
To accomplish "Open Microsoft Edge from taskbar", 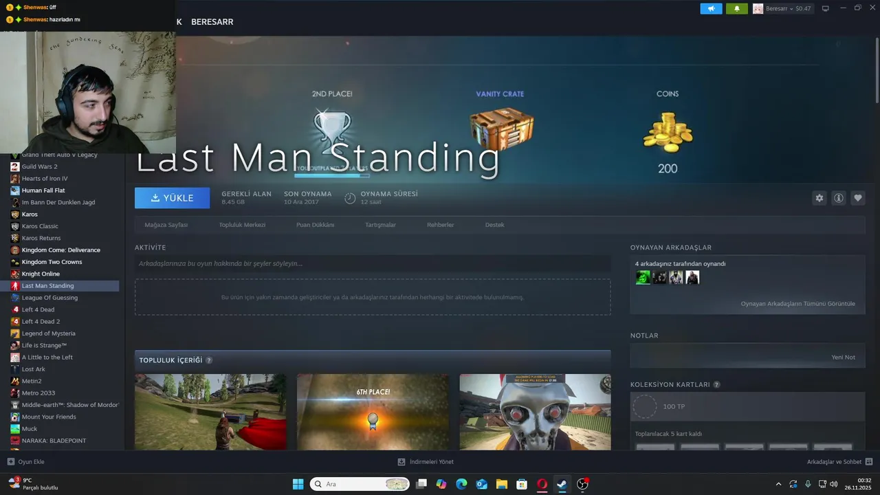I will (461, 484).
